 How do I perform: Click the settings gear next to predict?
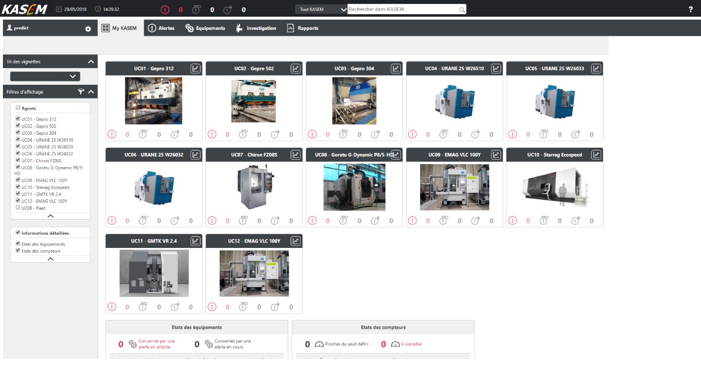pyautogui.click(x=88, y=29)
